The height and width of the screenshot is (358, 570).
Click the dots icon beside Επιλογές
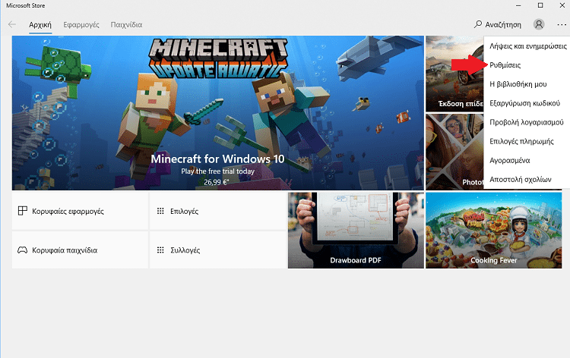[x=160, y=211]
